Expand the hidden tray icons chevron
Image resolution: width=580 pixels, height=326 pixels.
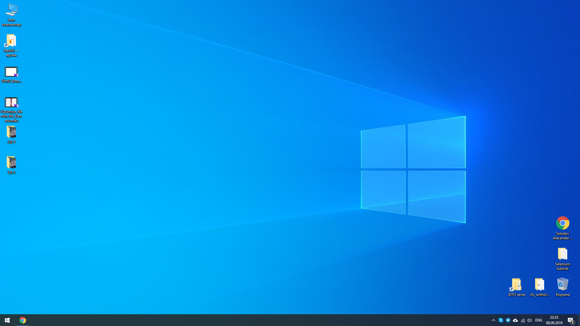pyautogui.click(x=494, y=320)
